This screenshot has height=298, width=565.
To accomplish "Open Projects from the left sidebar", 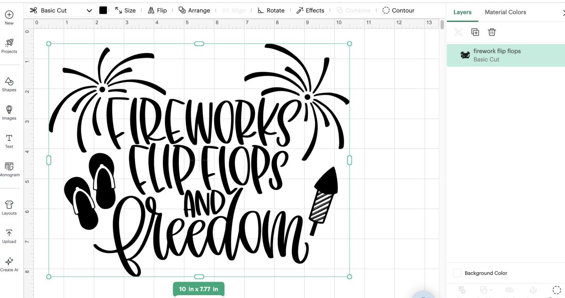I will coord(9,46).
